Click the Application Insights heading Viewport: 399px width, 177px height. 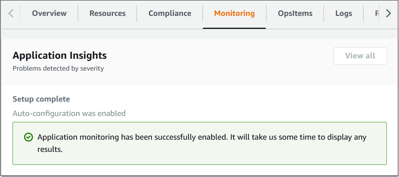tap(60, 56)
